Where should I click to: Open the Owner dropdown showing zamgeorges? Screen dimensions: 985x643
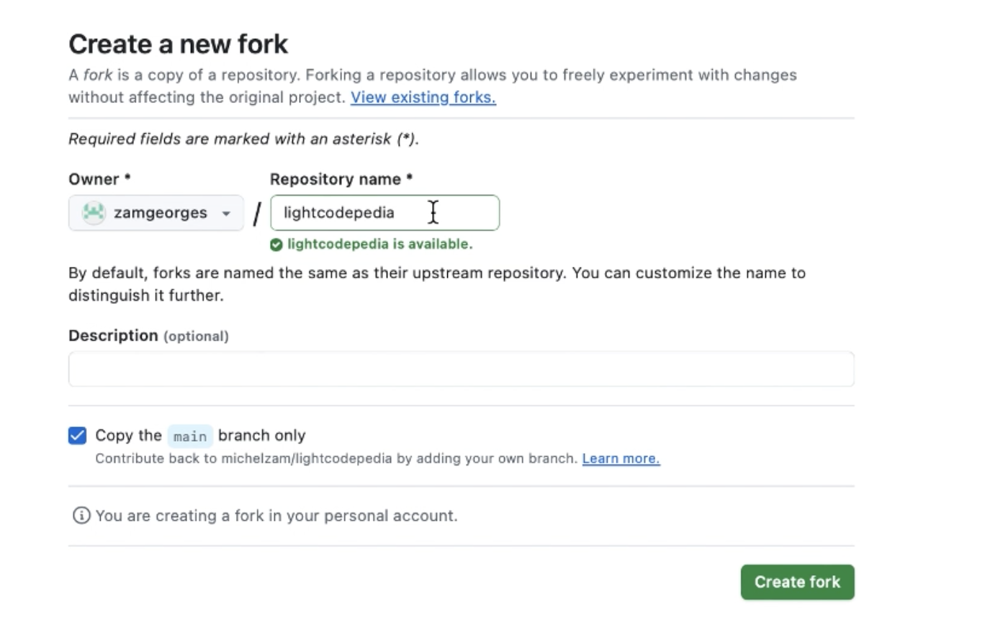point(156,213)
